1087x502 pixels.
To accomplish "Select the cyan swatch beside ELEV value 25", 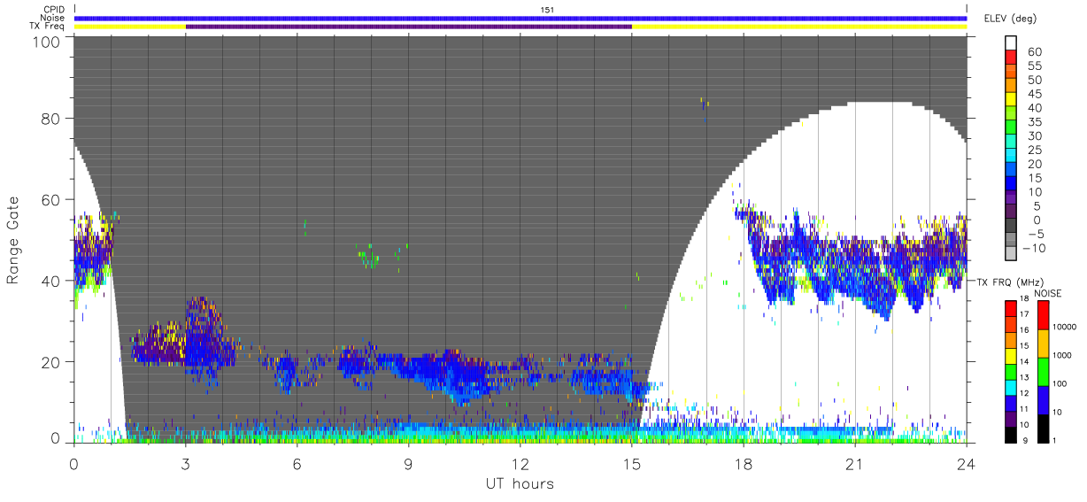I will coord(1011,156).
